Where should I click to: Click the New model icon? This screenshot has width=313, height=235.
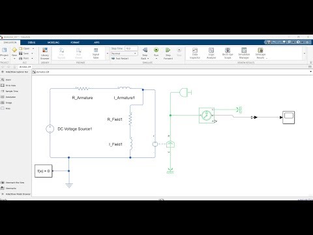14,50
